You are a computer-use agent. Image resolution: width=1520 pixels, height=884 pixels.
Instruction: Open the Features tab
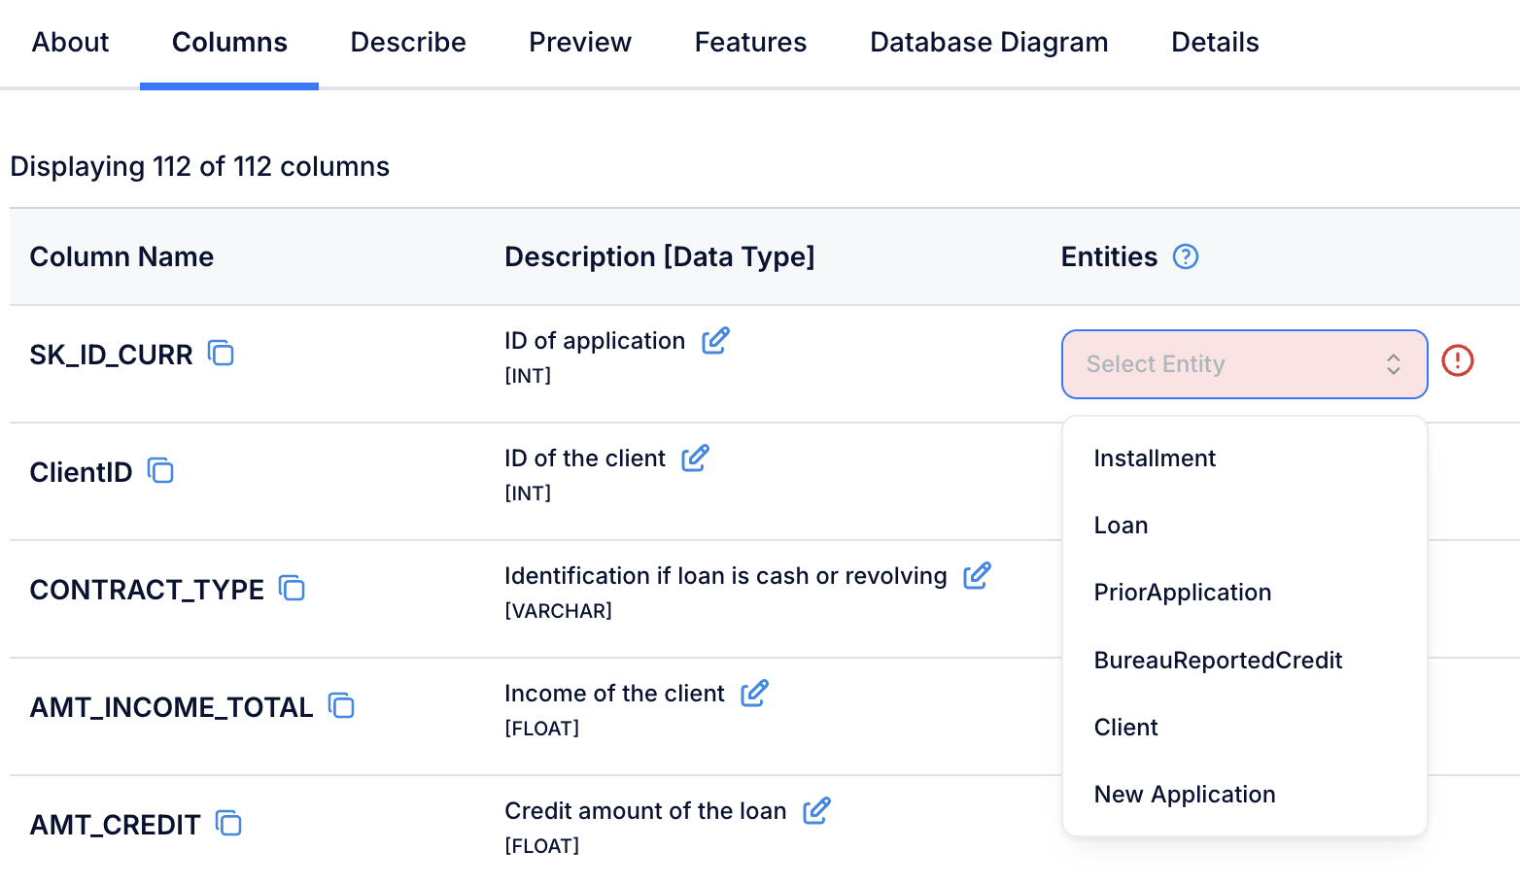[750, 43]
